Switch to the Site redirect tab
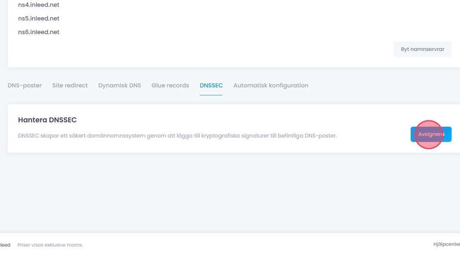 (70, 85)
